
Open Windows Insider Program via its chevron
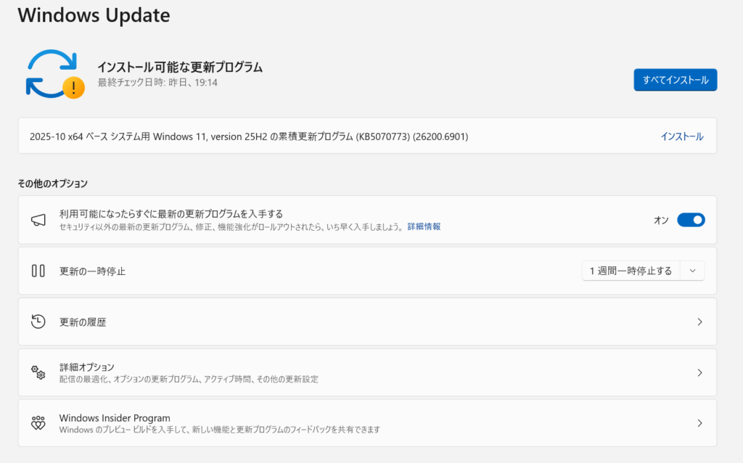[699, 423]
